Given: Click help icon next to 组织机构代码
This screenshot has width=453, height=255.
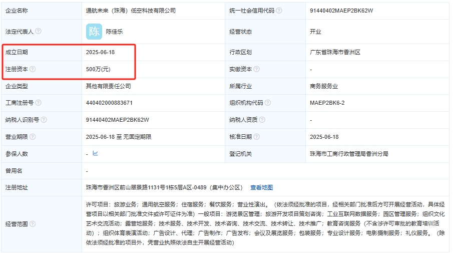Looking at the screenshot, I should [268, 103].
